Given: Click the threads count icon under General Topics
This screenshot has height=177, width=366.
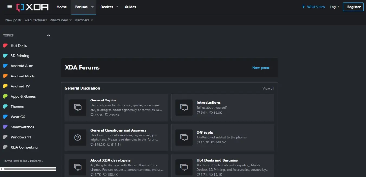Looking at the screenshot, I should tap(92, 115).
